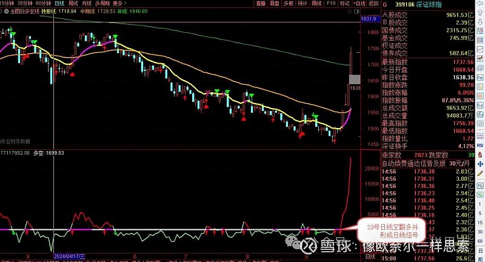The height and width of the screenshot is (262, 485).
Task: Switch to the 15分钟 period tab
Action: 7,4
